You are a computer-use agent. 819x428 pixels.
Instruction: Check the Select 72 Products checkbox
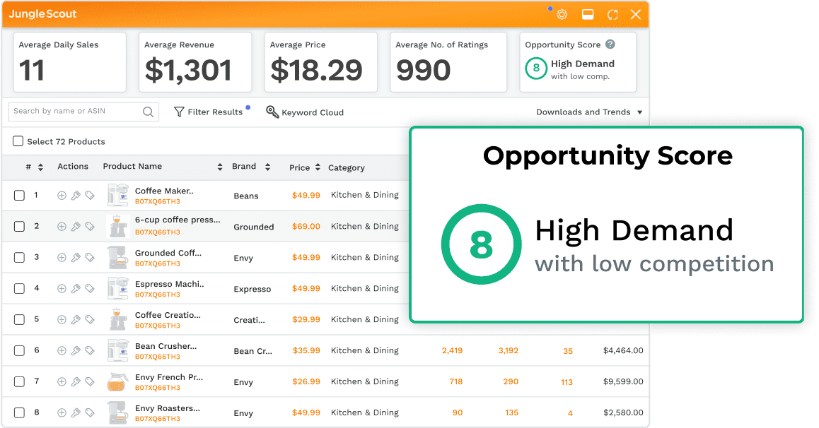(18, 141)
